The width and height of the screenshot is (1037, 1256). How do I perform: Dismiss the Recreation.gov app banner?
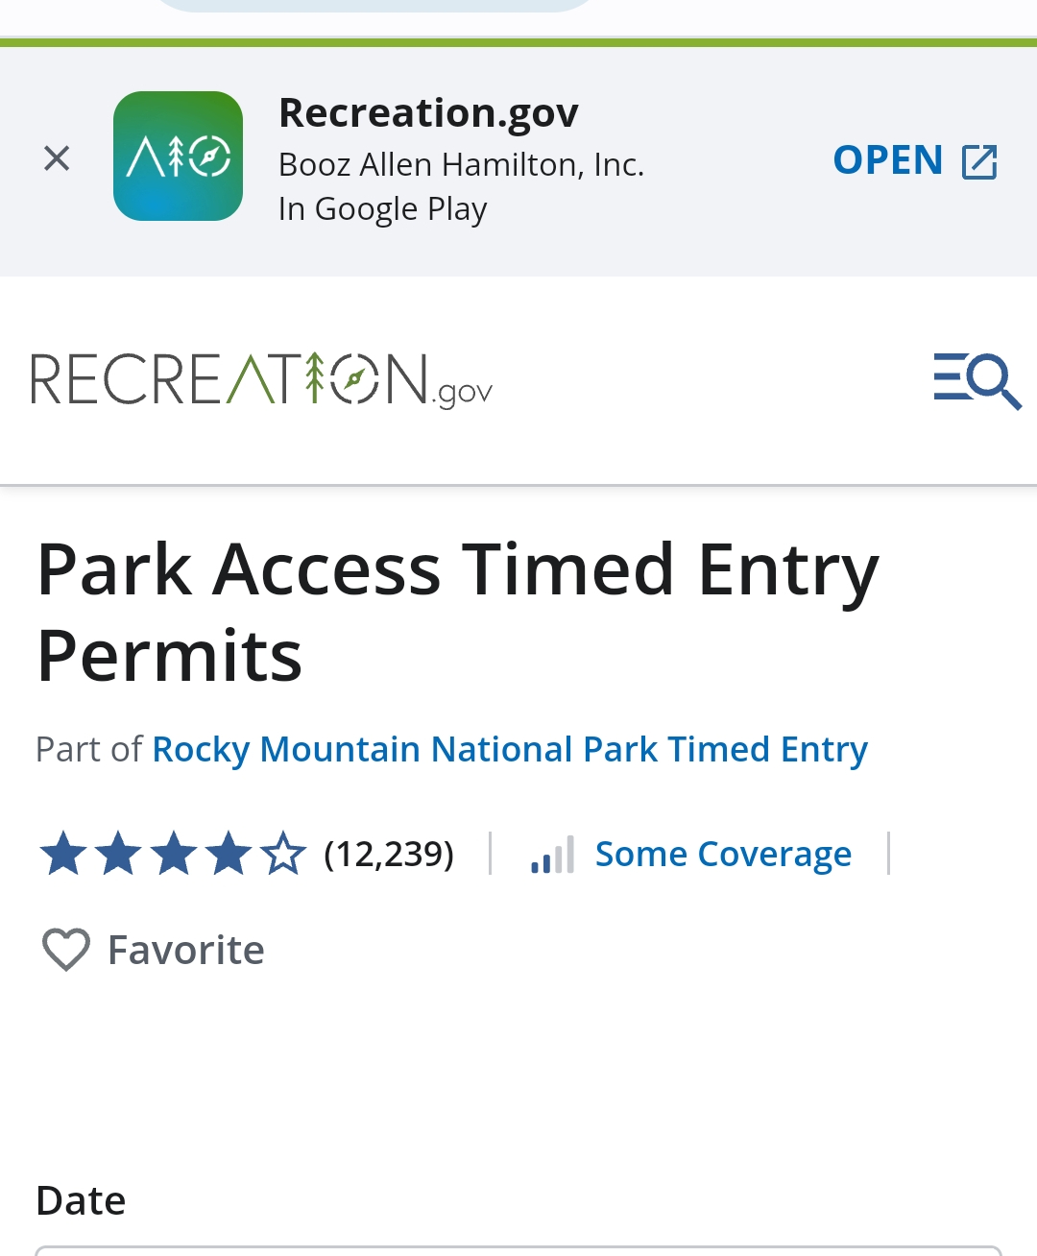tap(57, 158)
